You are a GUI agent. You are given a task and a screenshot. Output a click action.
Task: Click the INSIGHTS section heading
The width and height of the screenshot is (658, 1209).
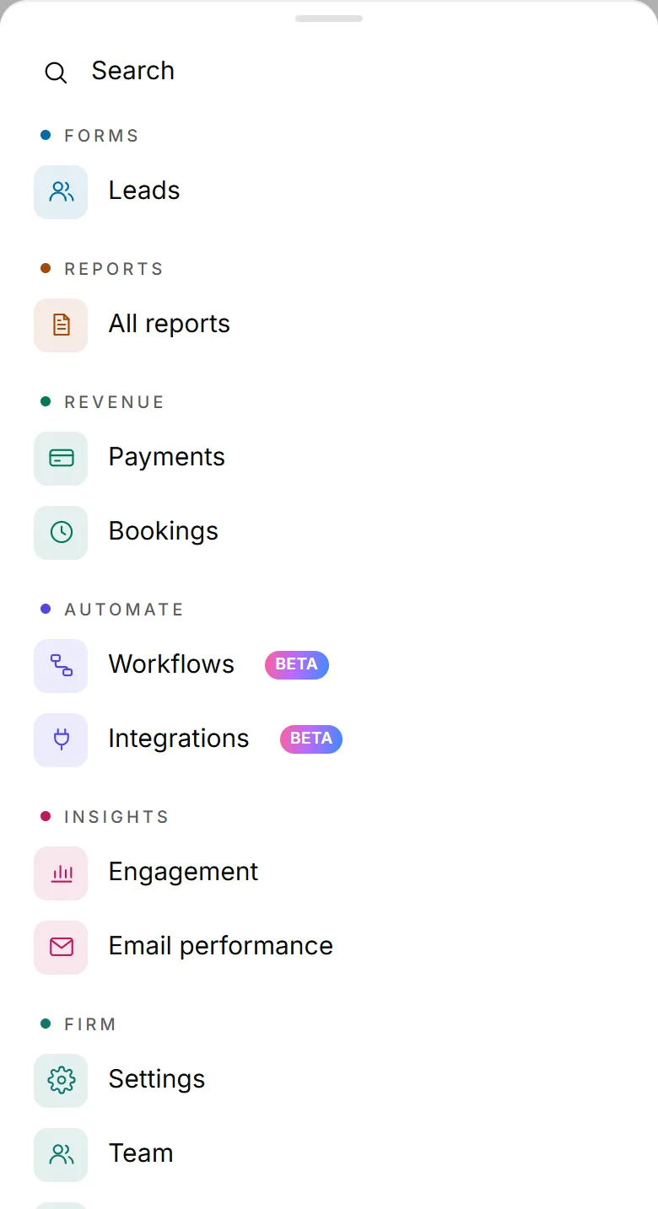click(x=116, y=817)
